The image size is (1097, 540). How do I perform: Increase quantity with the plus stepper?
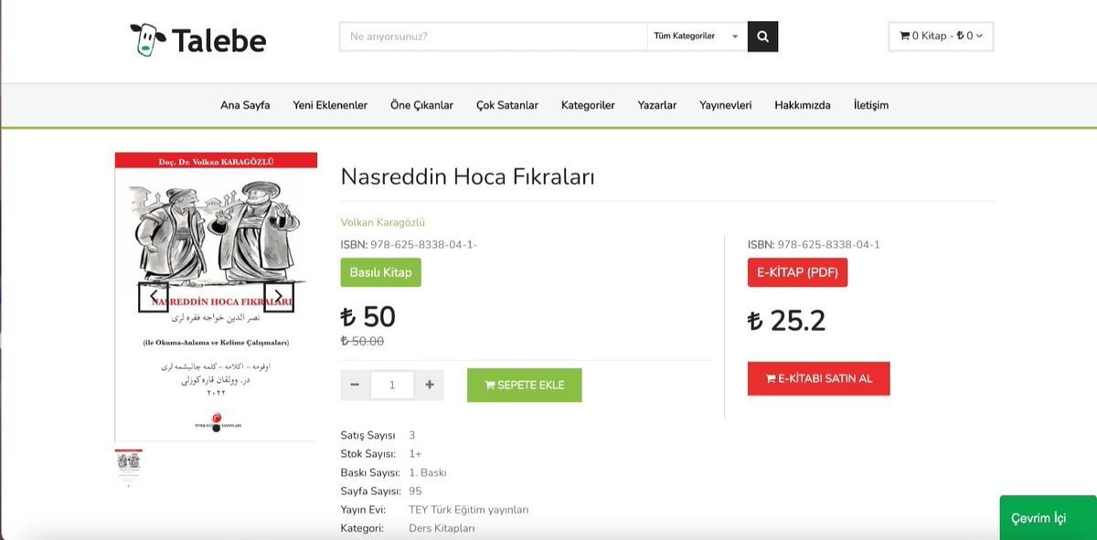(x=429, y=385)
